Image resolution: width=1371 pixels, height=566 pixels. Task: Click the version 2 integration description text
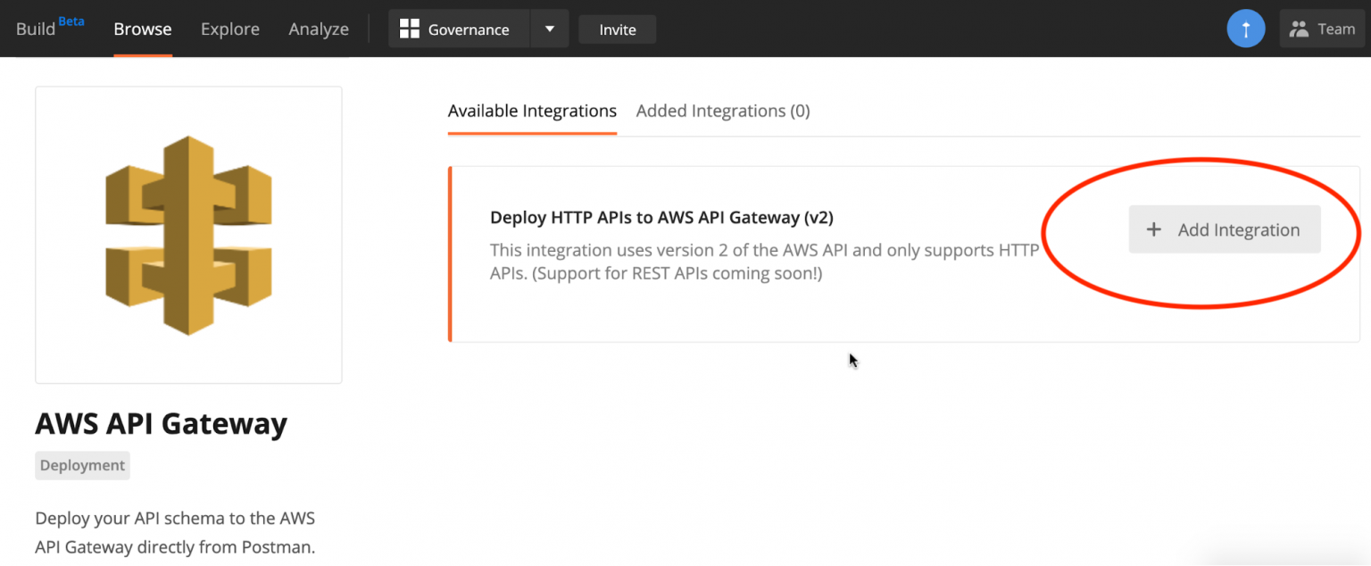764,262
